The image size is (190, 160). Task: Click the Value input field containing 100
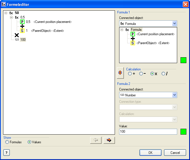(148, 132)
